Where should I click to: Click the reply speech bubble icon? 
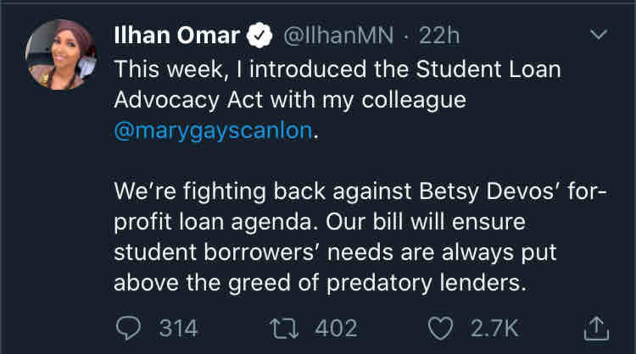[x=129, y=328]
